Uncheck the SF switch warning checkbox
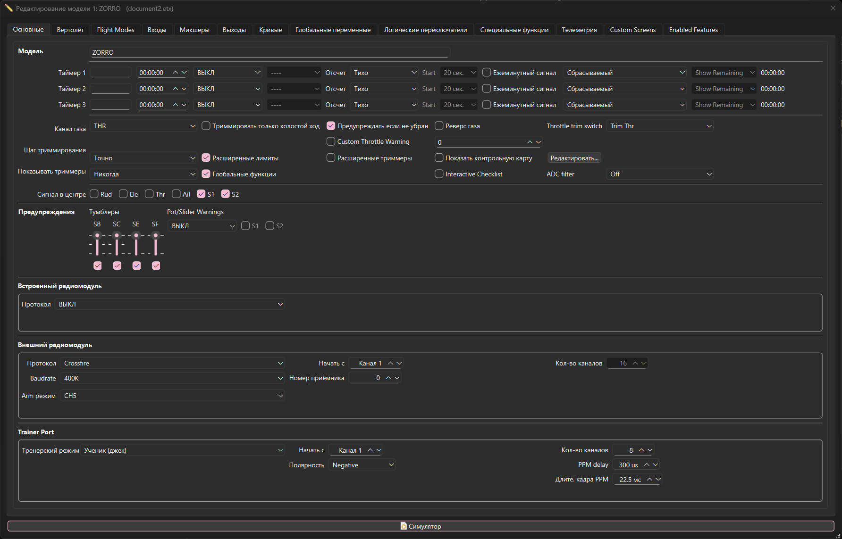Screen dimensions: 842x539 click(156, 265)
